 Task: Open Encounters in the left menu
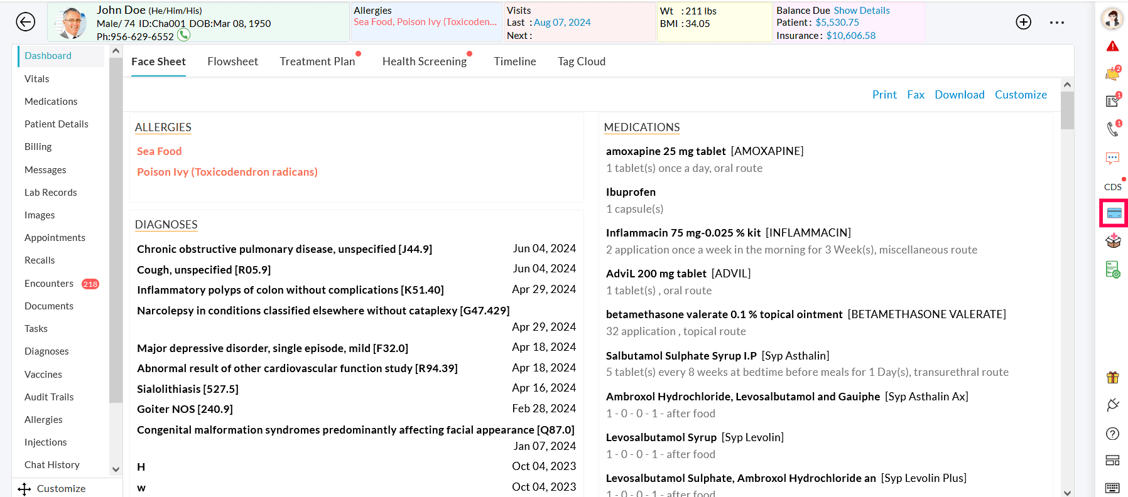(49, 284)
